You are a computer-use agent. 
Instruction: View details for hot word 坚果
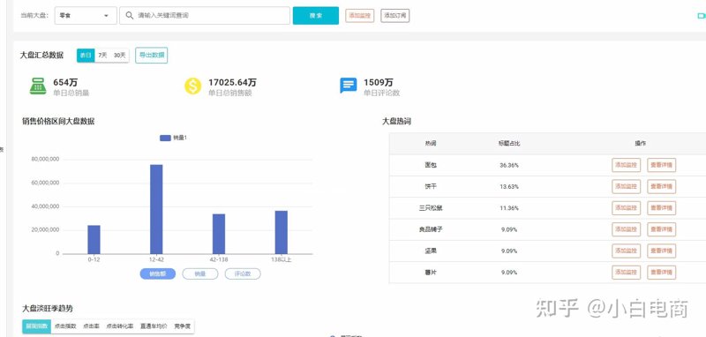(661, 251)
